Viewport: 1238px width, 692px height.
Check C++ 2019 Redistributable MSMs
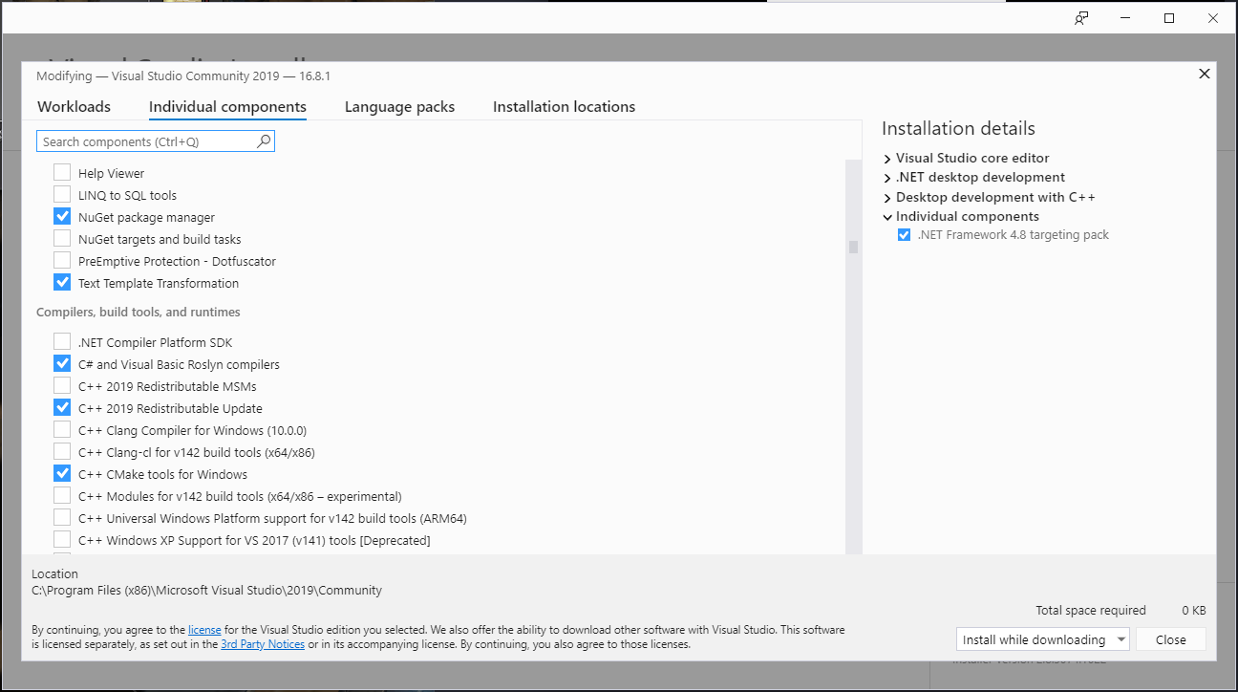tap(62, 386)
